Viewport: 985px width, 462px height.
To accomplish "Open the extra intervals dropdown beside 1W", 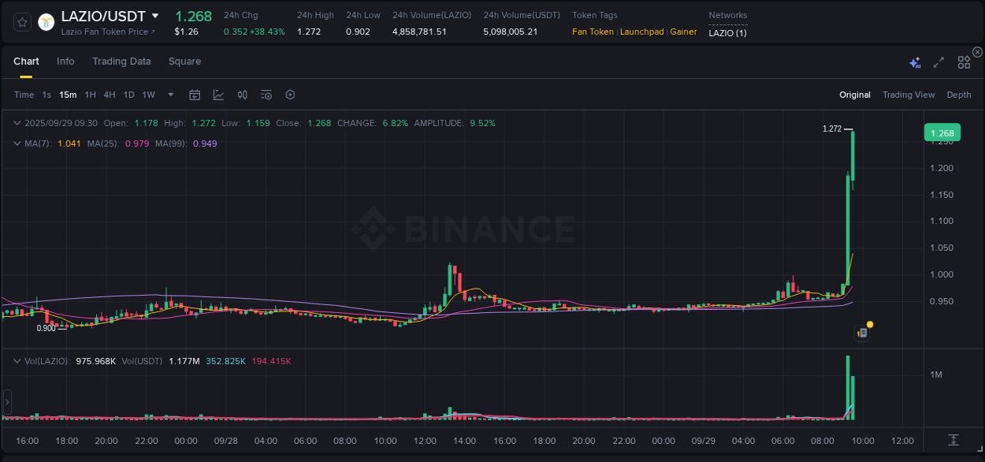I will [x=169, y=95].
